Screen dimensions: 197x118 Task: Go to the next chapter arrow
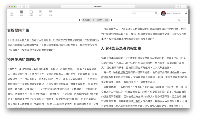pos(112,20)
